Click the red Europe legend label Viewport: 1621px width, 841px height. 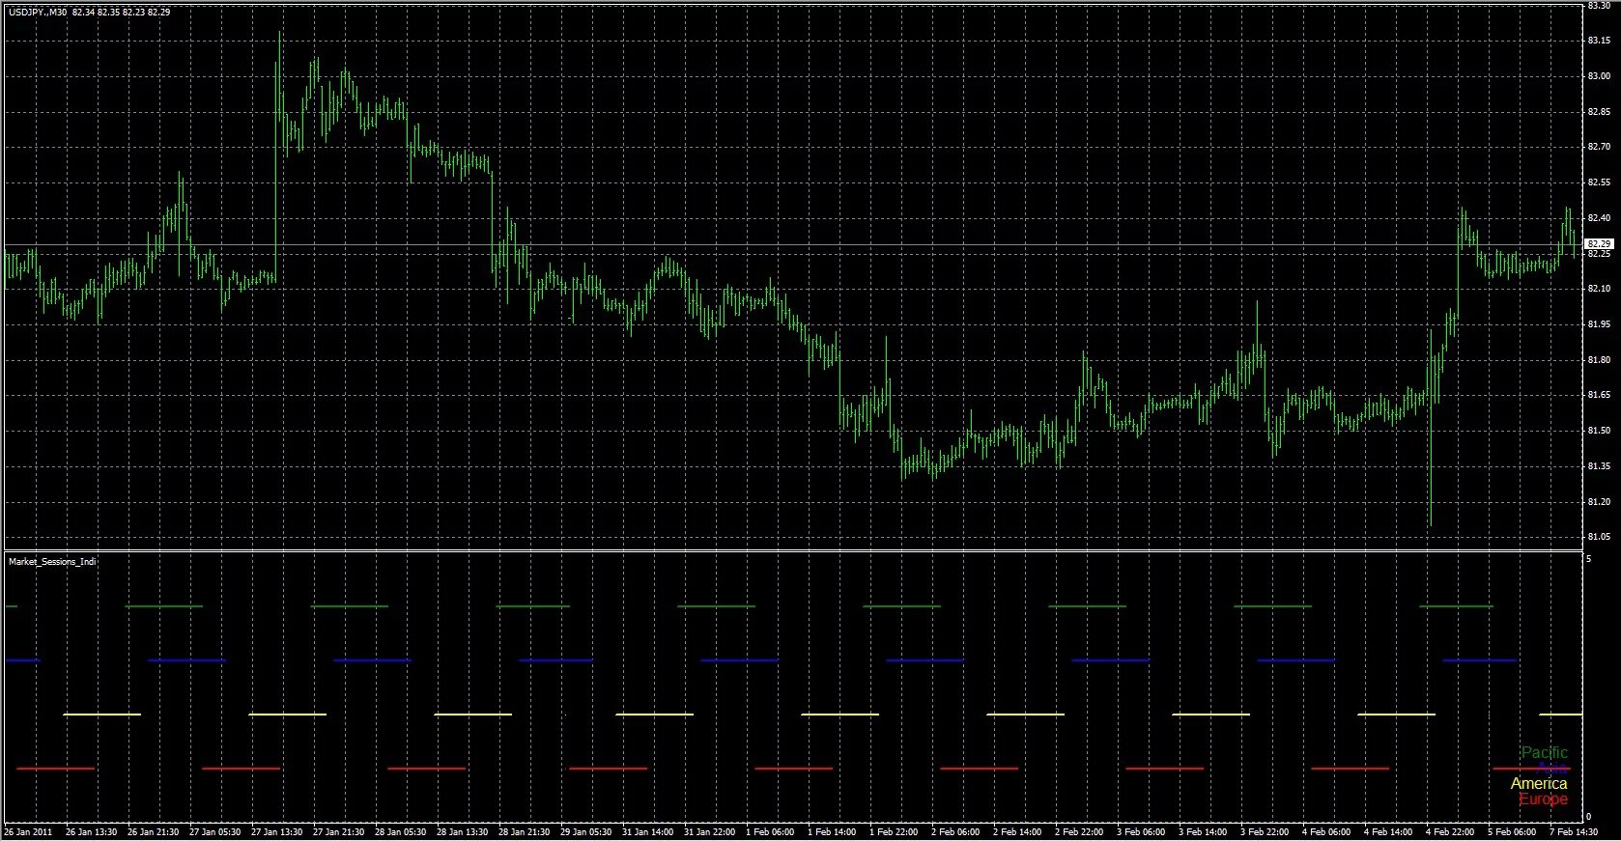point(1543,799)
